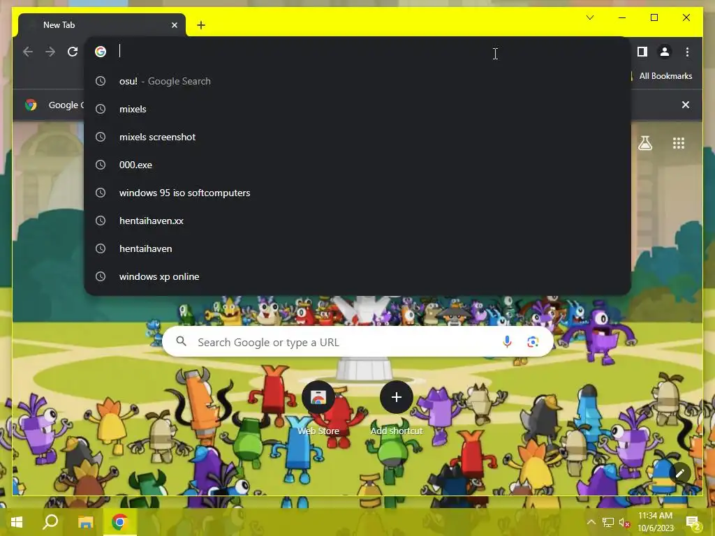Open the Windows Start menu
Screen dimensions: 715x536
pos(17,522)
